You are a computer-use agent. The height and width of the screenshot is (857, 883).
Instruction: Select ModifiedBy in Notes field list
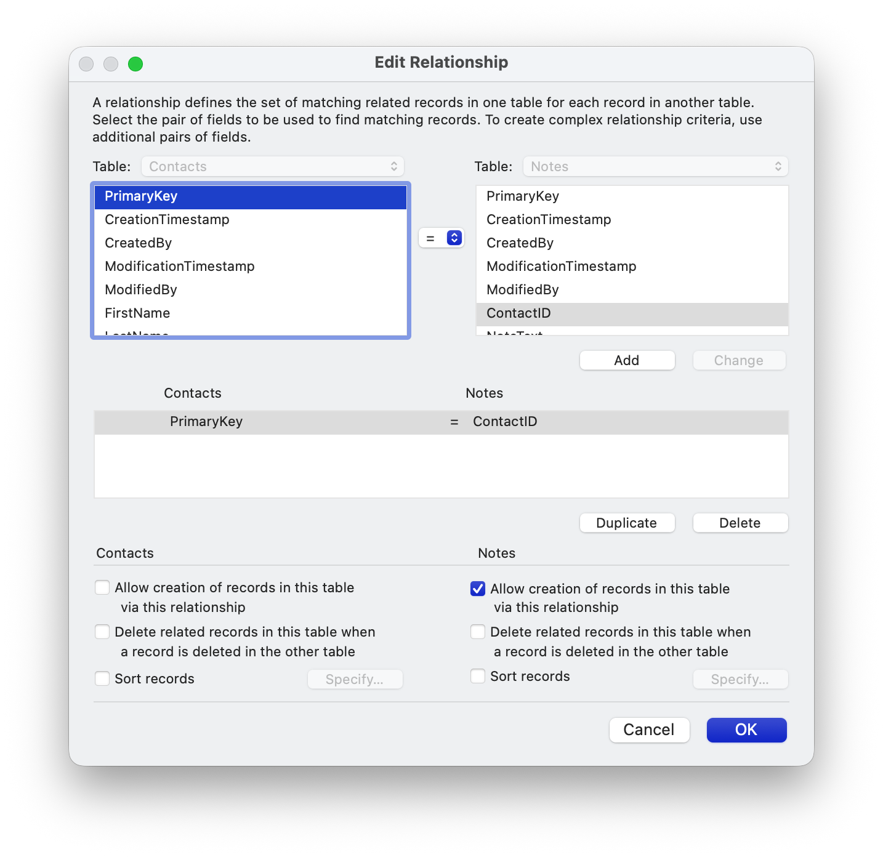point(632,290)
